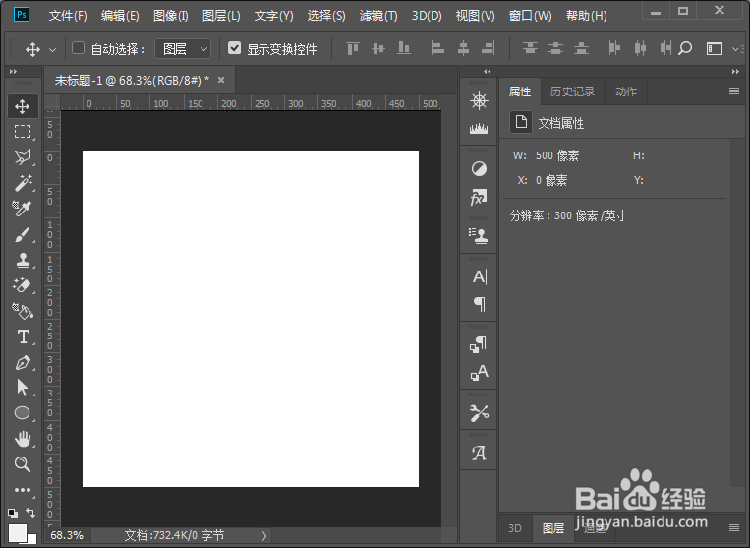750x548 pixels.
Task: Expand the collapsed icon panel dock
Action: click(x=487, y=71)
